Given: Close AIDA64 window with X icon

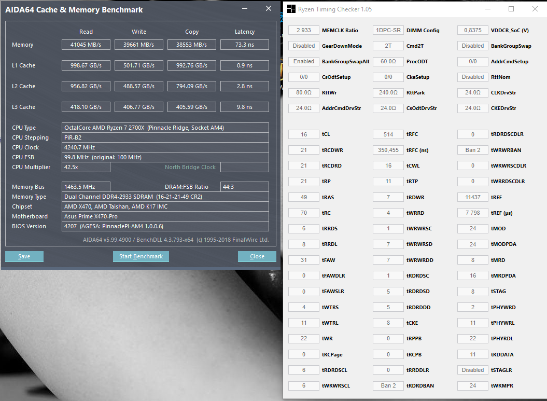Looking at the screenshot, I should (x=268, y=8).
